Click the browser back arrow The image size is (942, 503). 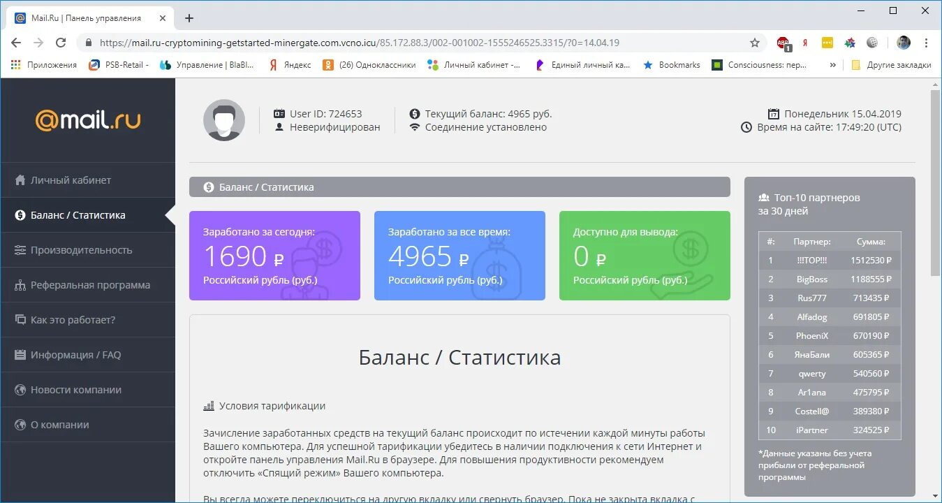coord(15,43)
